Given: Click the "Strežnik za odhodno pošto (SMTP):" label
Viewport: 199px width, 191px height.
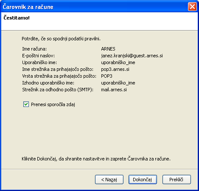Looking at the screenshot, I should pos(58,90).
